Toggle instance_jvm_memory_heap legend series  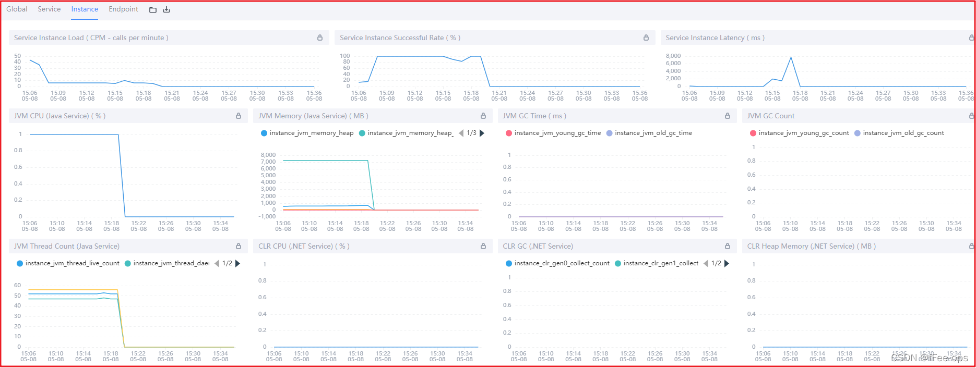click(307, 133)
